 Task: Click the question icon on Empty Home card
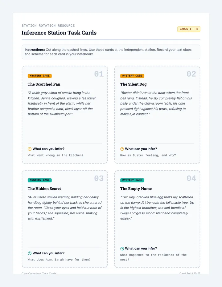coord(122,249)
